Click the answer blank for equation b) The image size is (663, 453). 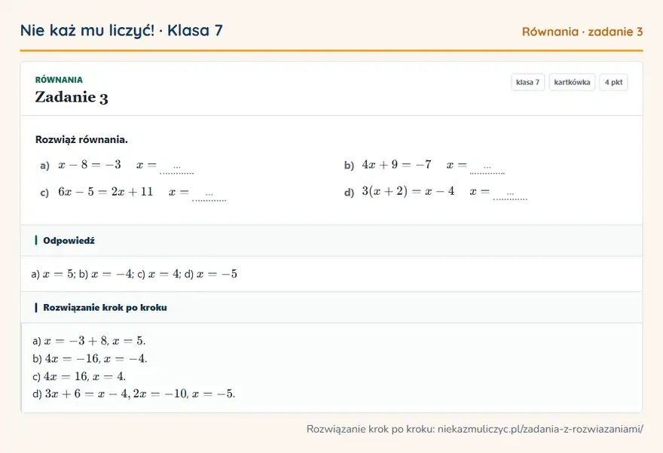pyautogui.click(x=487, y=168)
